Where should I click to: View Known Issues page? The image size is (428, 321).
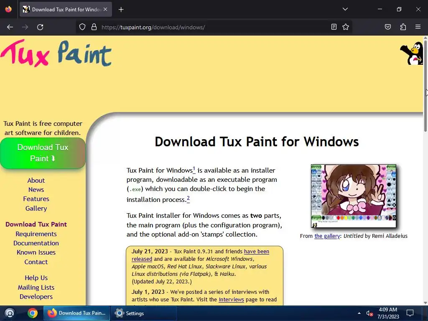(x=36, y=252)
